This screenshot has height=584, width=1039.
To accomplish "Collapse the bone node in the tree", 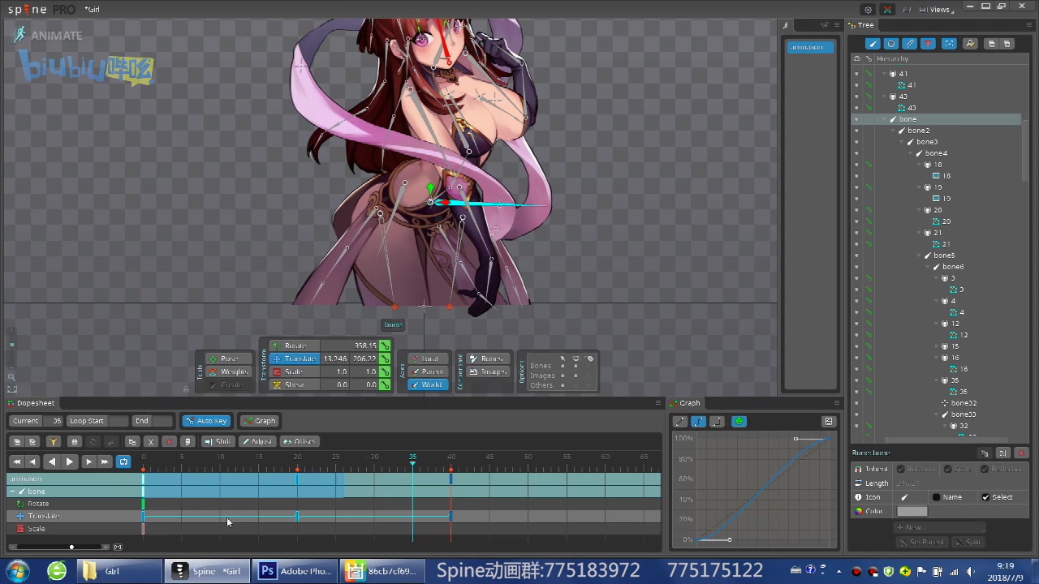I will point(884,119).
